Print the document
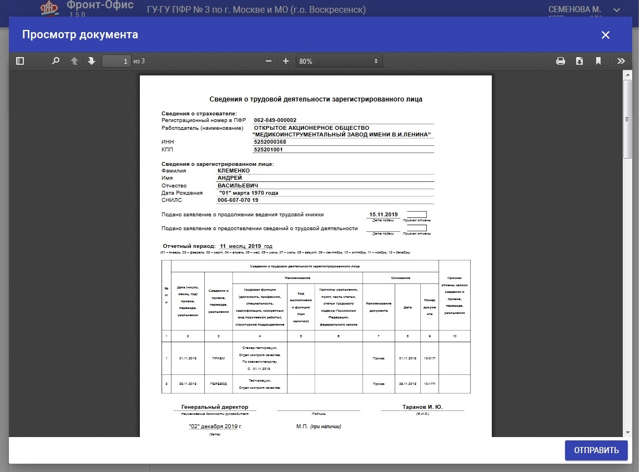The height and width of the screenshot is (472, 640). [561, 61]
